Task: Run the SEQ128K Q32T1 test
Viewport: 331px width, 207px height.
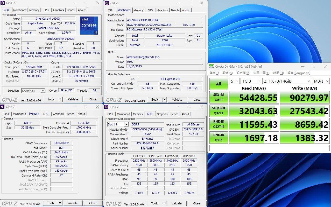Action: click(x=219, y=111)
